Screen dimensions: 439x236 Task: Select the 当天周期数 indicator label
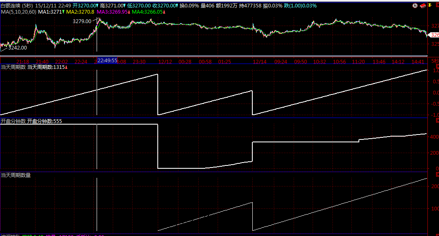[x=13, y=67]
